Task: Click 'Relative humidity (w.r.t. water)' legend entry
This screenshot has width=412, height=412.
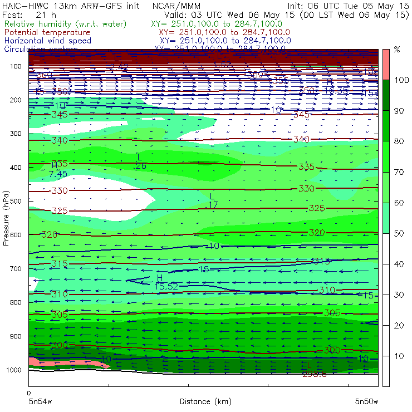Action: click(66, 24)
